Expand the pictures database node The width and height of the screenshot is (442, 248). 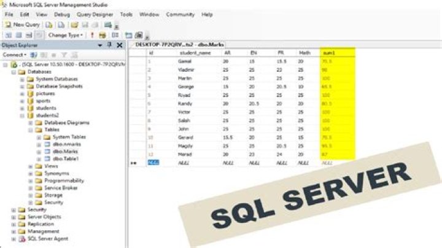[x=22, y=93]
